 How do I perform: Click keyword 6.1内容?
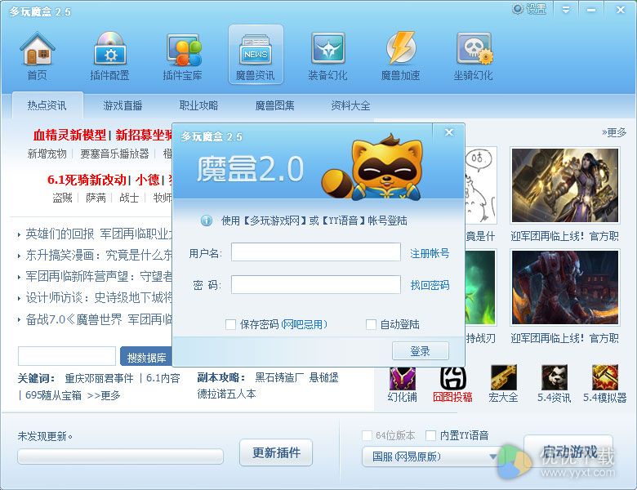(163, 378)
